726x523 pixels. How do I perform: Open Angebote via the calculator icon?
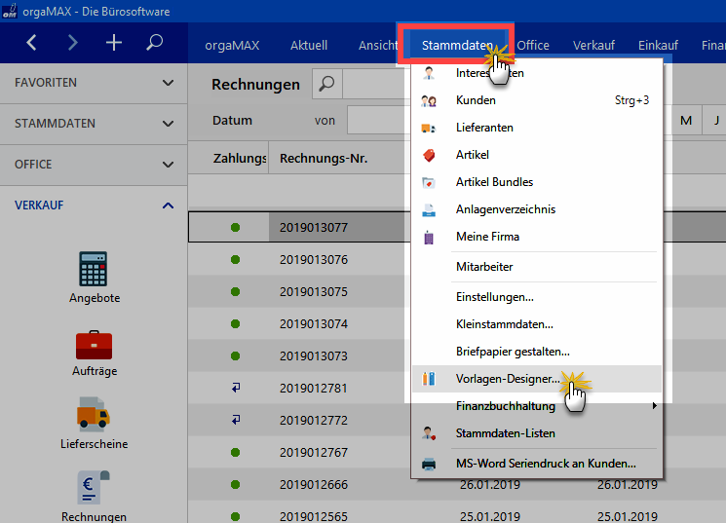[94, 269]
